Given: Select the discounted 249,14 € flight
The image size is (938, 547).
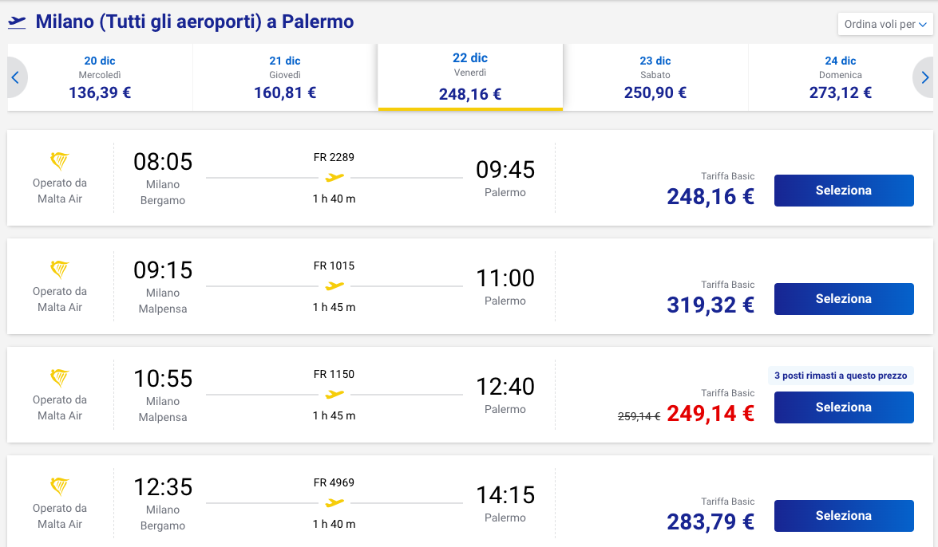Looking at the screenshot, I should pyautogui.click(x=843, y=407).
